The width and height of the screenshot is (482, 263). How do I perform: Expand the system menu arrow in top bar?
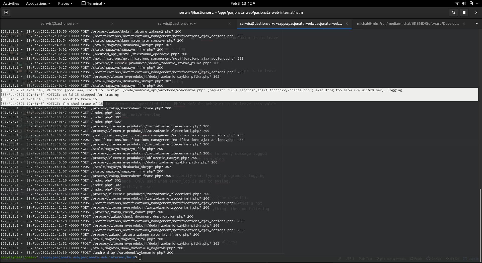[x=477, y=4]
